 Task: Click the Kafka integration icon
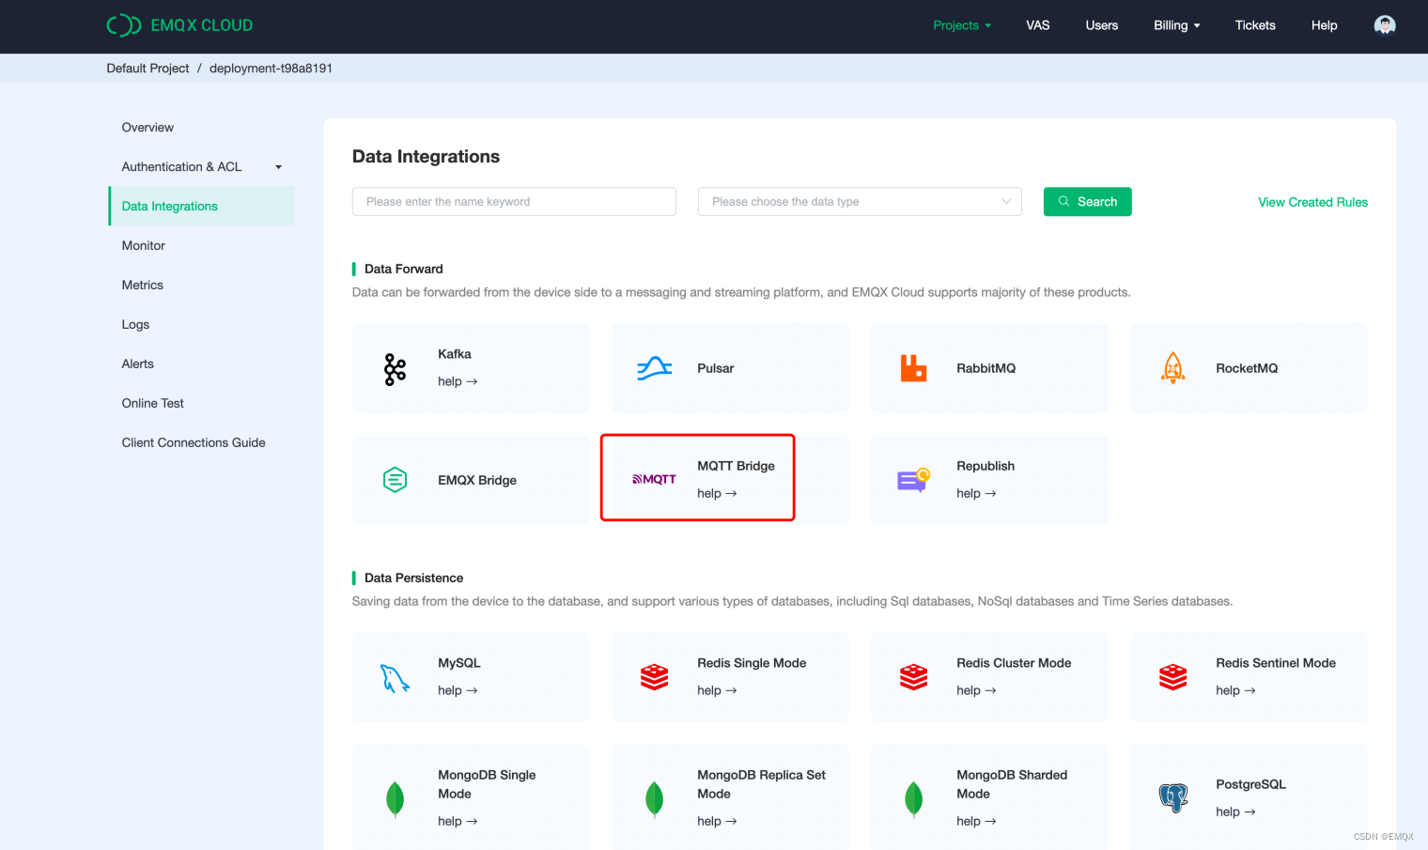[395, 369]
